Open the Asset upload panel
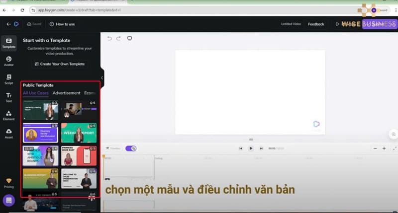The height and width of the screenshot is (213, 398). pyautogui.click(x=8, y=133)
